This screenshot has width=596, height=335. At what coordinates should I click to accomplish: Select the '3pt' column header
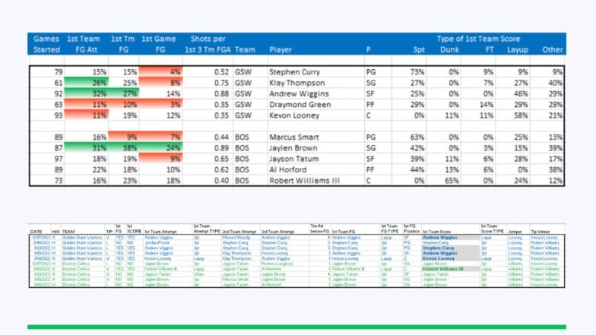419,50
